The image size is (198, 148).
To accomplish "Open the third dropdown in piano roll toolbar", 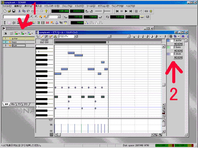I will (x=129, y=37).
